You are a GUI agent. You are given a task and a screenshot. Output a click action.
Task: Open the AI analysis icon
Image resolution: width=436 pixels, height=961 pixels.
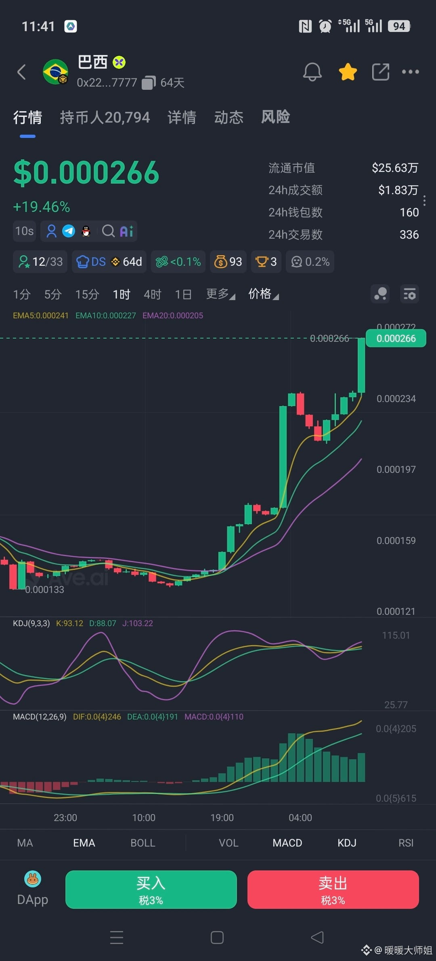click(126, 231)
